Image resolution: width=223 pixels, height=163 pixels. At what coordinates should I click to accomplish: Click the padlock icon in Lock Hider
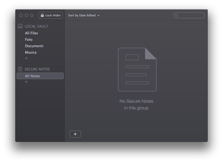[42, 15]
